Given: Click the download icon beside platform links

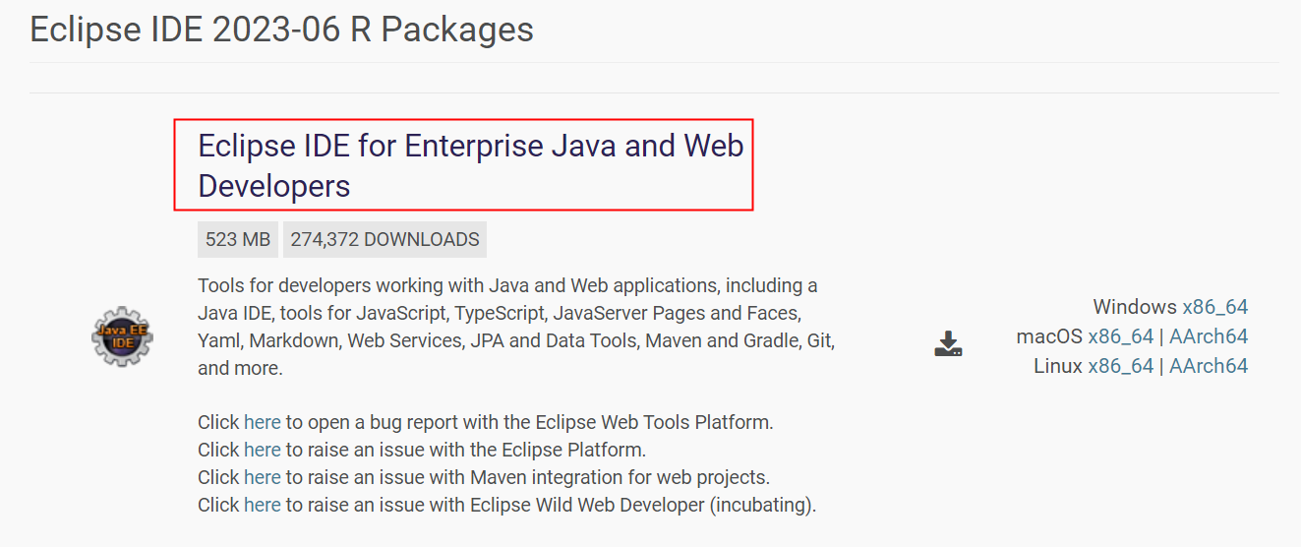Looking at the screenshot, I should pos(948,343).
